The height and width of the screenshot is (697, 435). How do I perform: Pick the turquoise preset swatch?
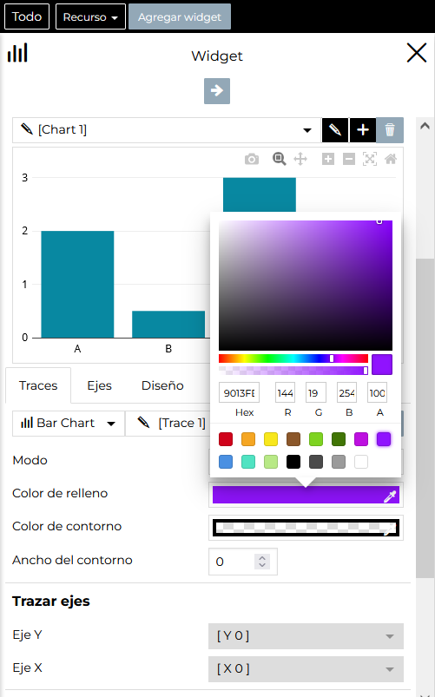(248, 462)
